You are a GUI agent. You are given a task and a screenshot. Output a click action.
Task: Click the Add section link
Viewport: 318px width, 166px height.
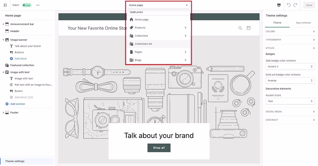(x=18, y=104)
